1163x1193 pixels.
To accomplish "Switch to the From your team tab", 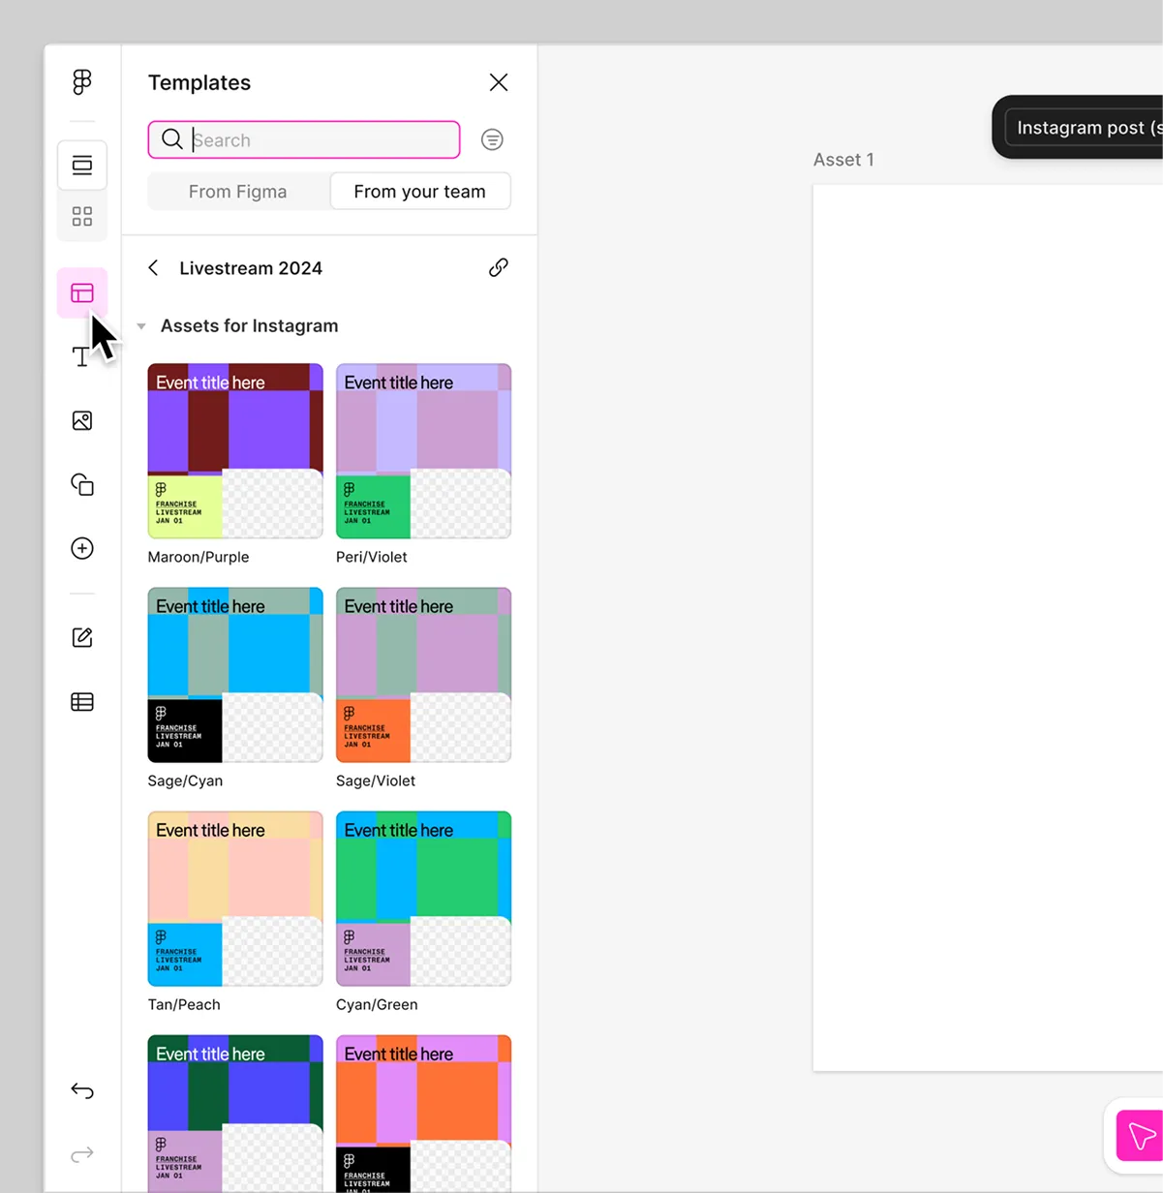I will click(x=419, y=192).
